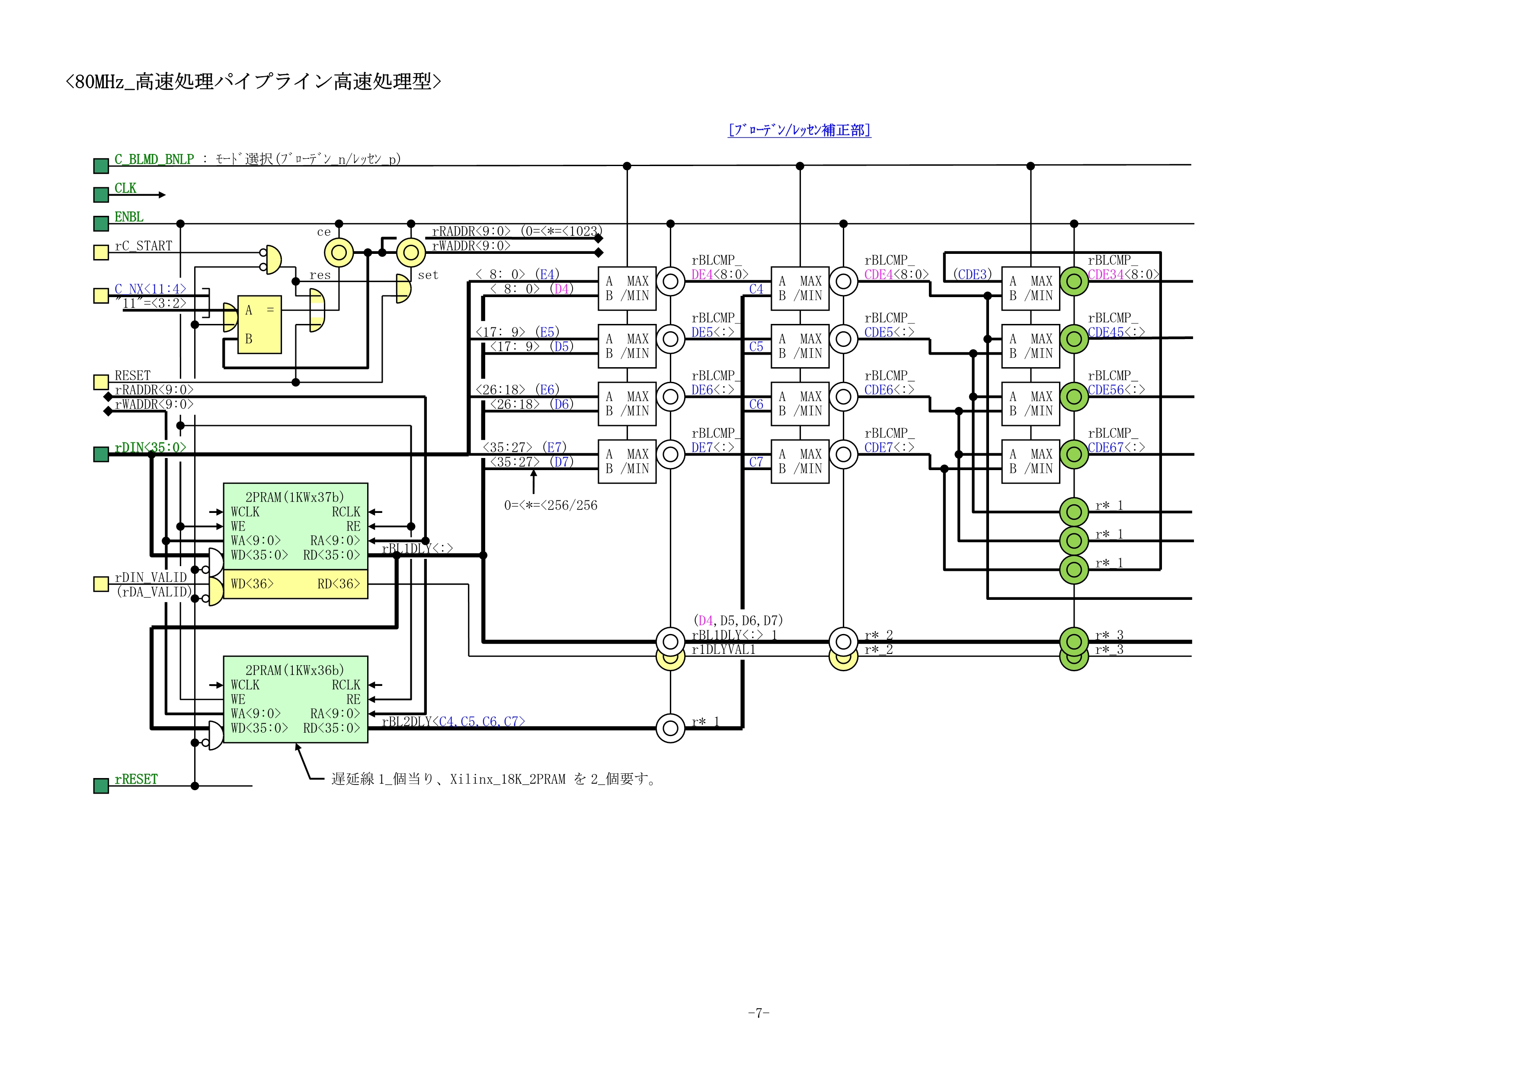Click the rDIN<35:0> signal label
This screenshot has width=1517, height=1073.
pos(150,447)
